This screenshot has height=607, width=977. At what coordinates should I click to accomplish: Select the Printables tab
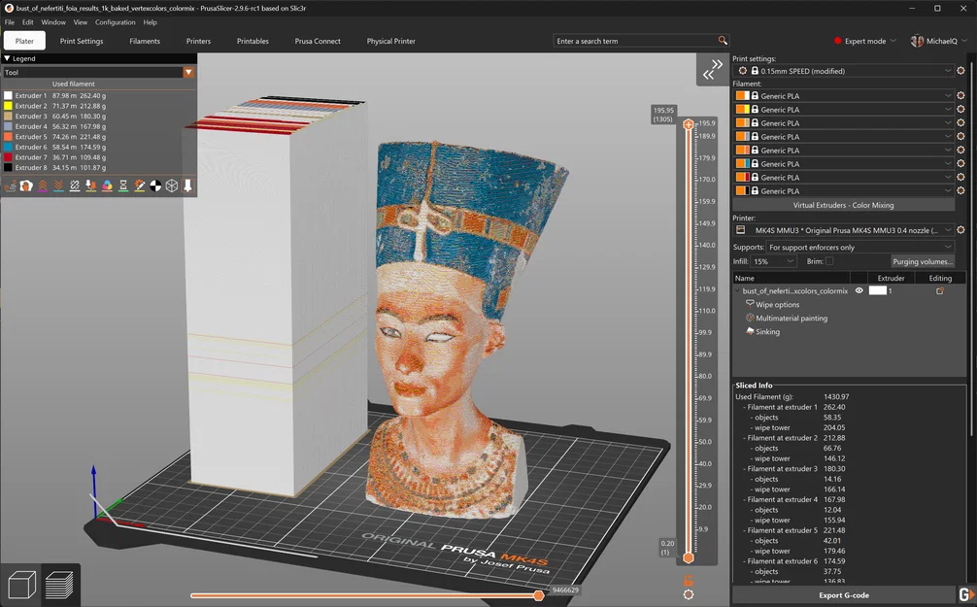click(253, 41)
